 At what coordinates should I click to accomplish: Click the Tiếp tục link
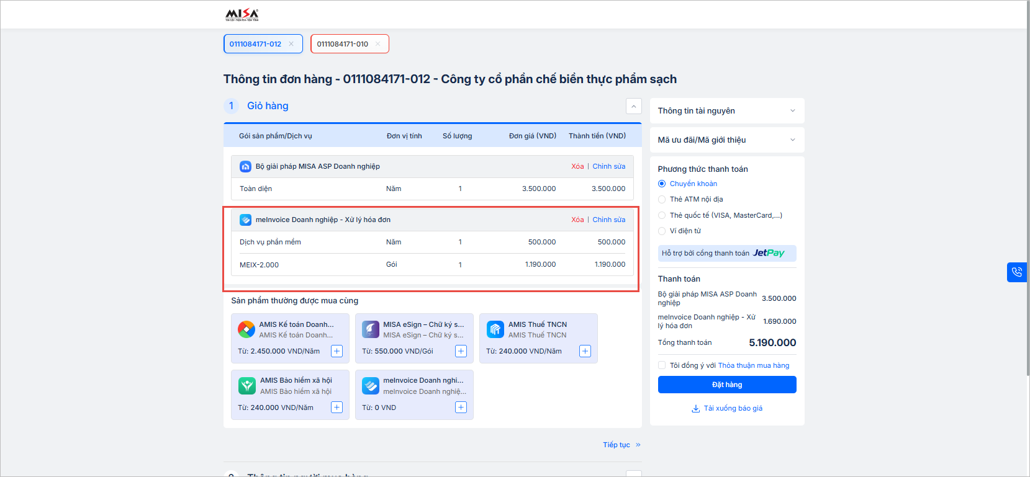click(x=617, y=445)
